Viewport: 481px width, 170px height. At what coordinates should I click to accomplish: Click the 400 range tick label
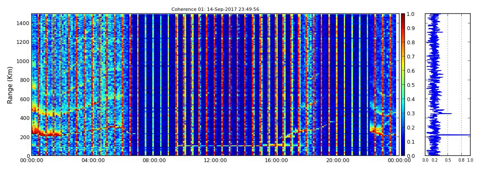coord(25,118)
